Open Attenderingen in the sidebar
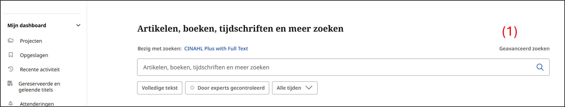The width and height of the screenshot is (565, 107). [x=37, y=104]
